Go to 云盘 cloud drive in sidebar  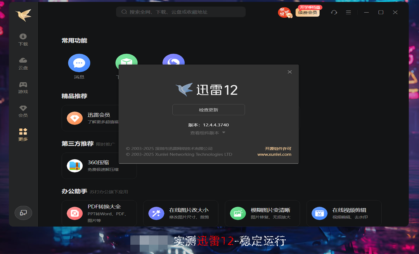tap(23, 64)
